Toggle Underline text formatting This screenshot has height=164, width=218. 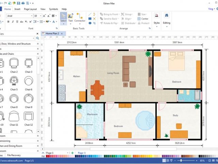pyautogui.click(x=17, y=22)
